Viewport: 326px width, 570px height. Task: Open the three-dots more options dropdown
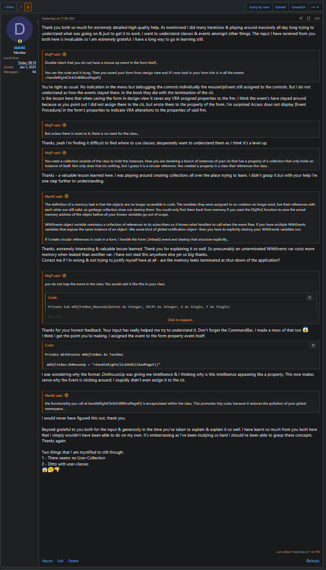pos(315,7)
